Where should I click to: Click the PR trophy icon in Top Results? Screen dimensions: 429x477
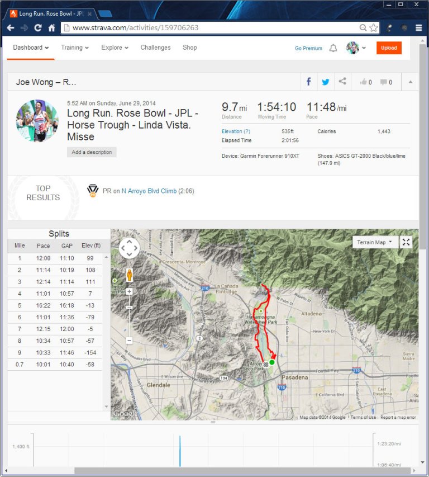point(94,190)
